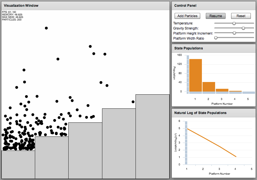Click the Add Particles button
Viewport: 257px width, 180px height.
(x=187, y=16)
